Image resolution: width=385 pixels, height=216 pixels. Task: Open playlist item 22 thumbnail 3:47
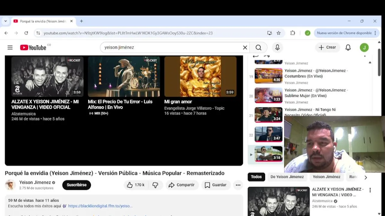coord(268,134)
